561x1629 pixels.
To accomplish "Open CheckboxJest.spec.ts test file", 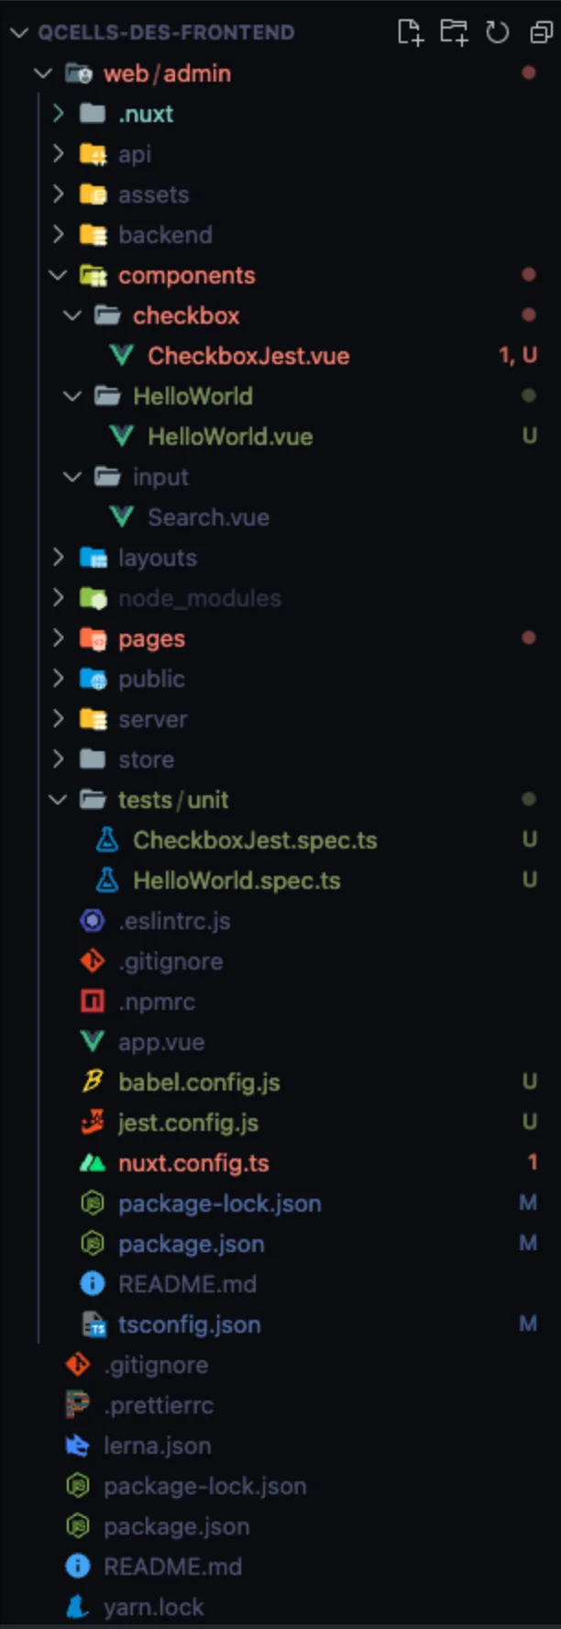I will pos(254,840).
